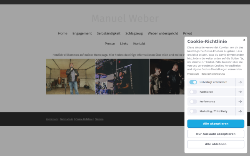
Task: Reject all with Alle ablehnen
Action: [215, 144]
